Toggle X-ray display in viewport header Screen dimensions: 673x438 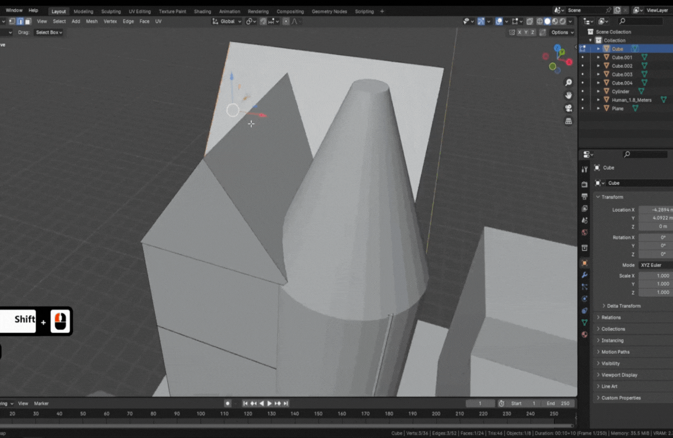click(529, 21)
